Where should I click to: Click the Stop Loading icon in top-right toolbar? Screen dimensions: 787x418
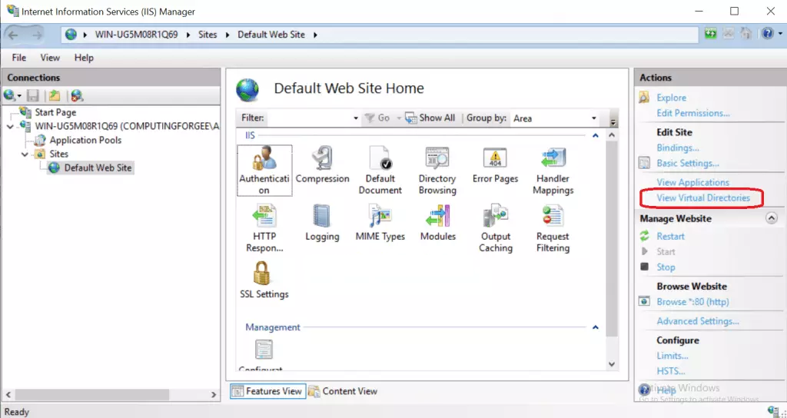click(729, 34)
